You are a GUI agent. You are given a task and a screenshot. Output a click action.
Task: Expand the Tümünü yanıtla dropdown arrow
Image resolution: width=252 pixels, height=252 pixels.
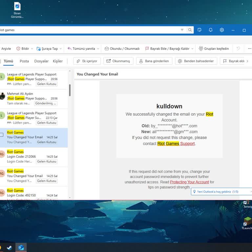[x=98, y=49]
